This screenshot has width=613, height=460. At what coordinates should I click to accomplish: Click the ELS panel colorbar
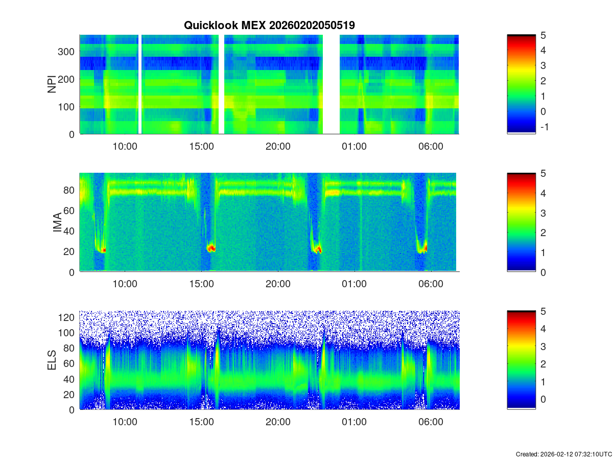click(x=521, y=360)
